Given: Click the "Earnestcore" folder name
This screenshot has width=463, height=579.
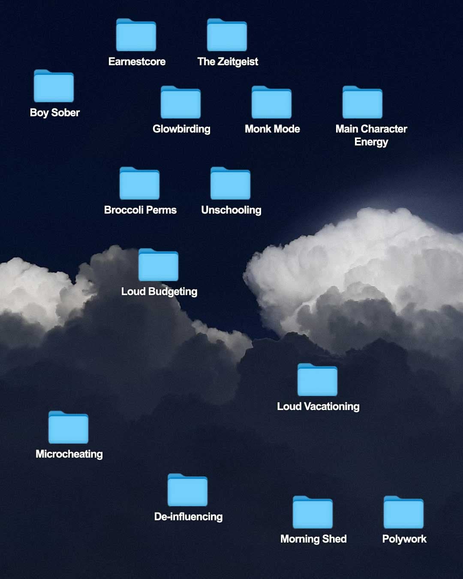Looking at the screenshot, I should 137,61.
